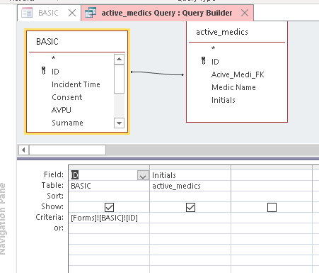Close the BASIC tab

[x=72, y=13]
